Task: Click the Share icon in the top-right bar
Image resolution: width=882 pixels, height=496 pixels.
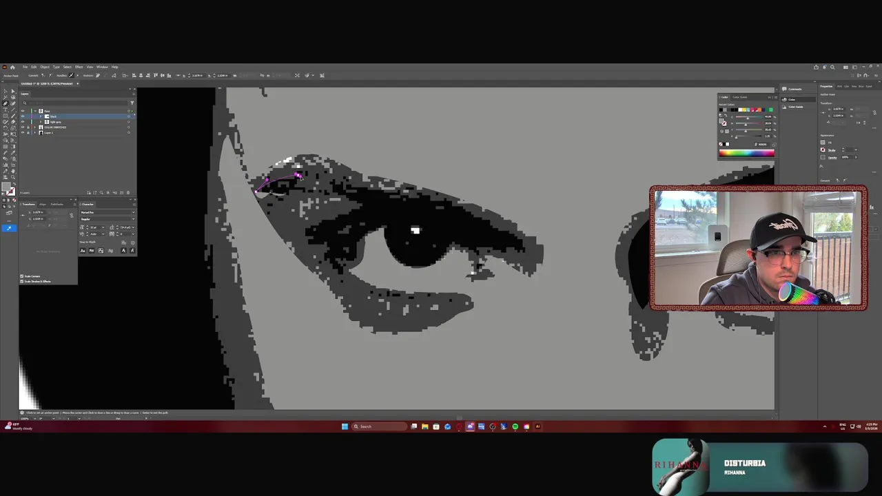Action: [x=816, y=68]
